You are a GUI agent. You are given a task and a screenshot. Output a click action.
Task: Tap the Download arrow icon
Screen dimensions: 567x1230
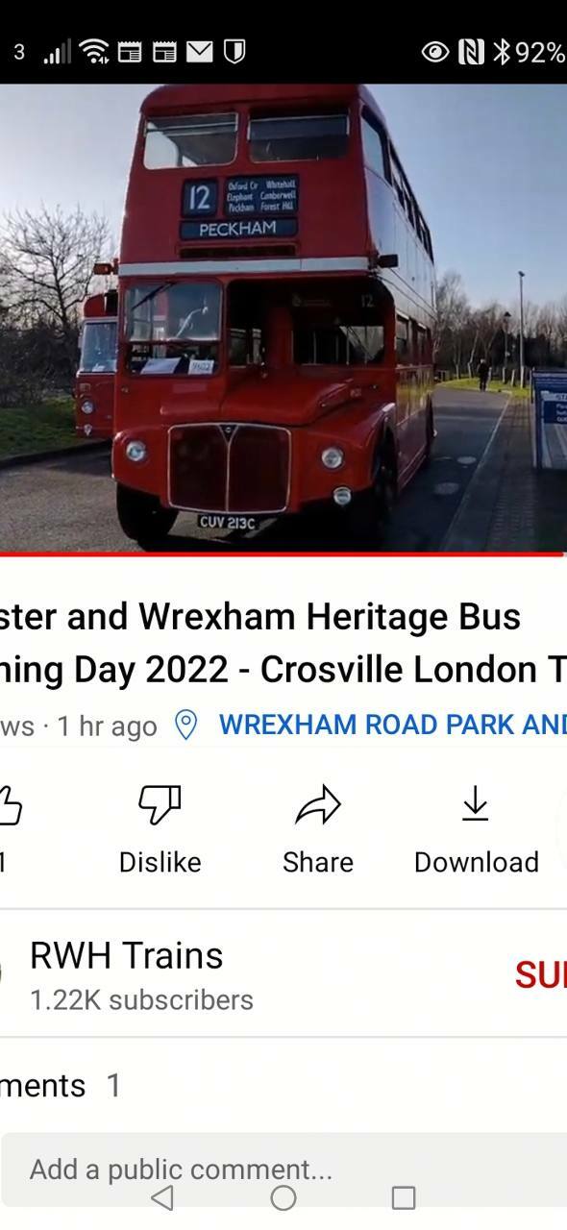(476, 803)
